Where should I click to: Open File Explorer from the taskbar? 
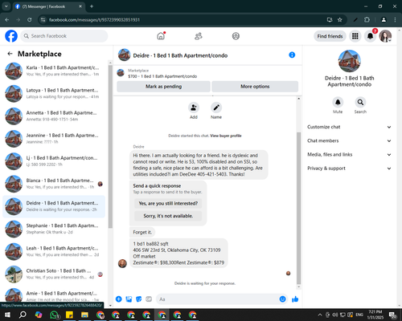[84, 315]
